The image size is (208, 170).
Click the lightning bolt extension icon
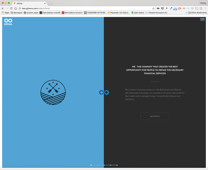click(167, 8)
